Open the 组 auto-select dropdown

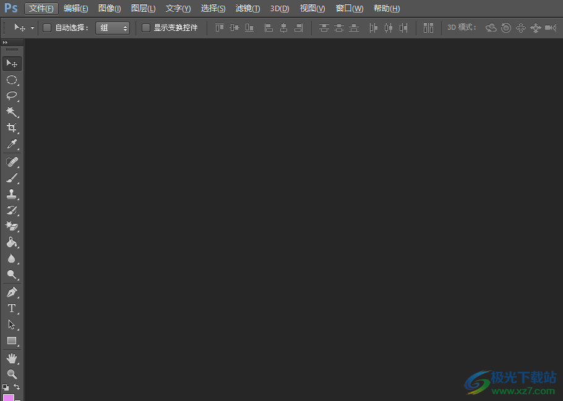pos(113,28)
